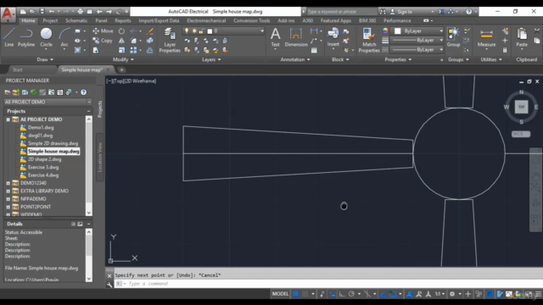The image size is (543, 305).
Task: Click the [2D Wireframe] visual style label
Action: click(x=140, y=81)
